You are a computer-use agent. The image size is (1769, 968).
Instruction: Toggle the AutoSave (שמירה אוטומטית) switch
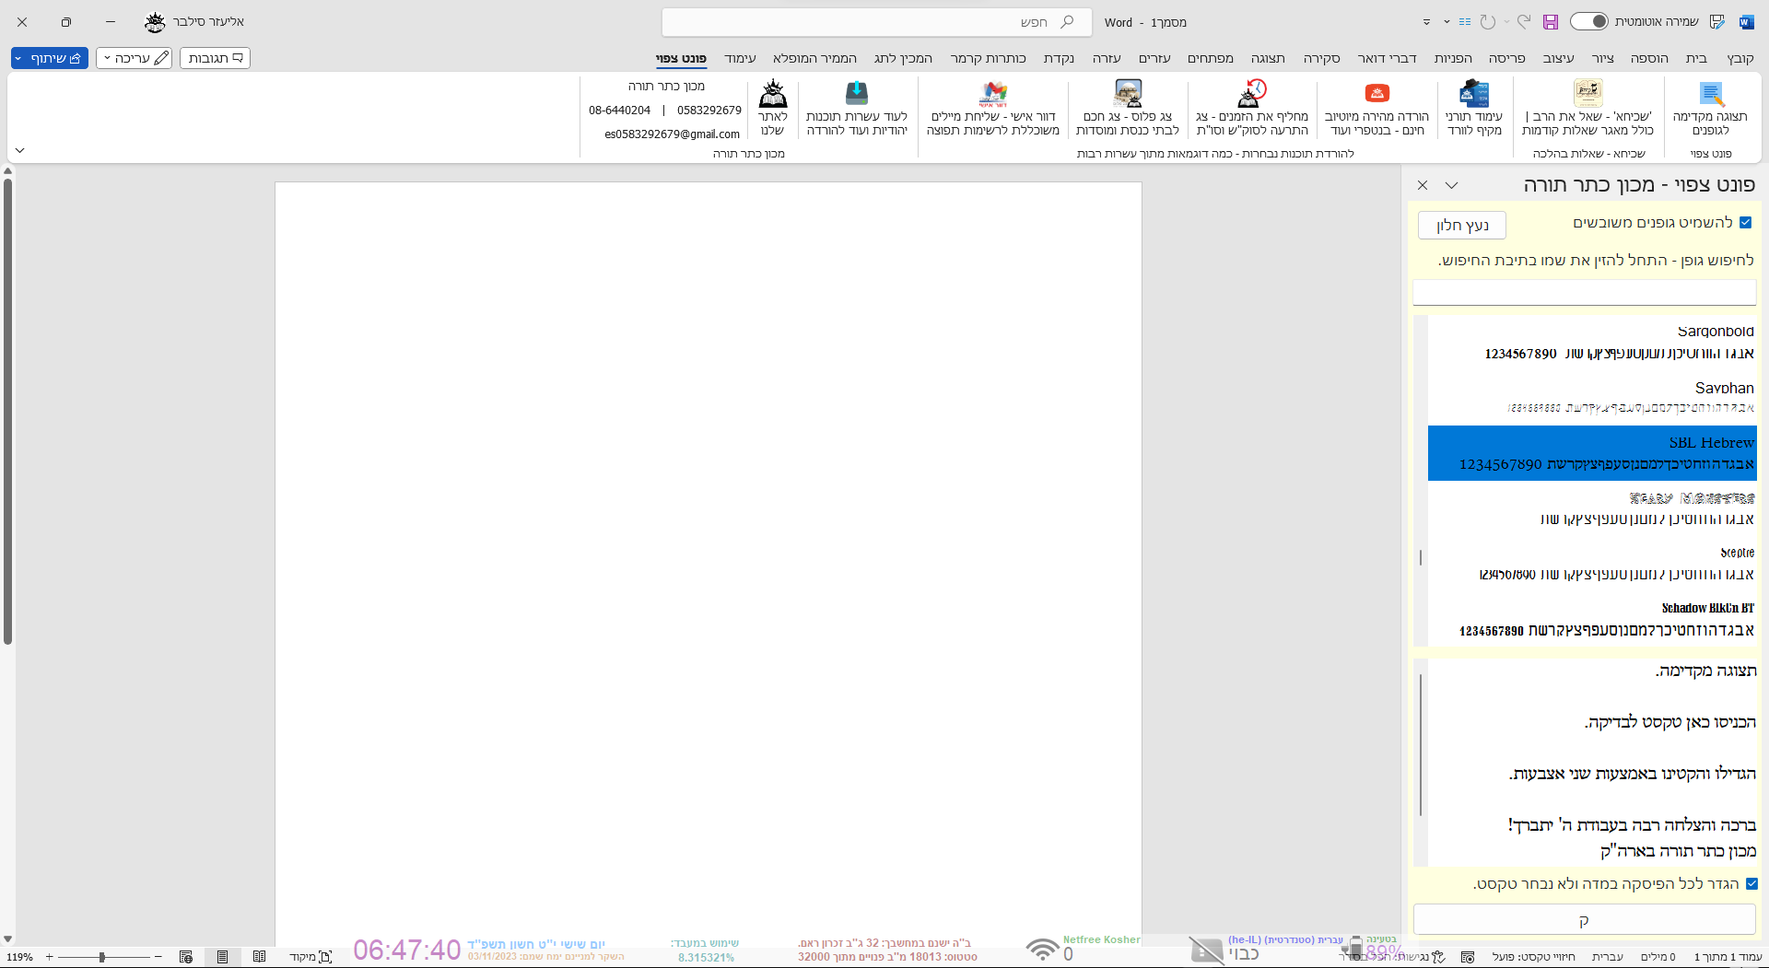[x=1589, y=22]
